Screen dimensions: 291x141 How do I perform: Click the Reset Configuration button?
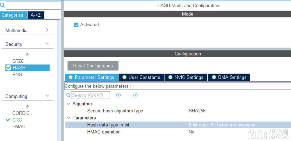coord(93,66)
